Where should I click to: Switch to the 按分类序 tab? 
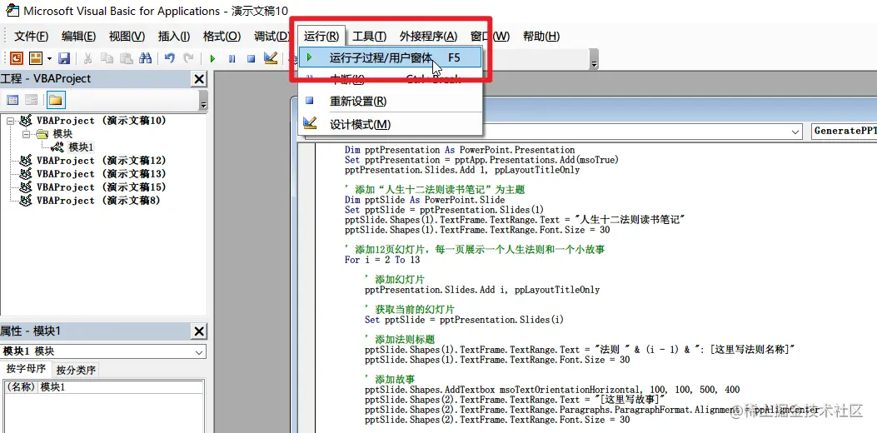76,371
